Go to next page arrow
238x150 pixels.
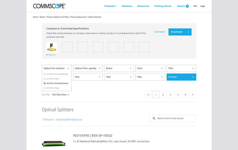[193, 95]
